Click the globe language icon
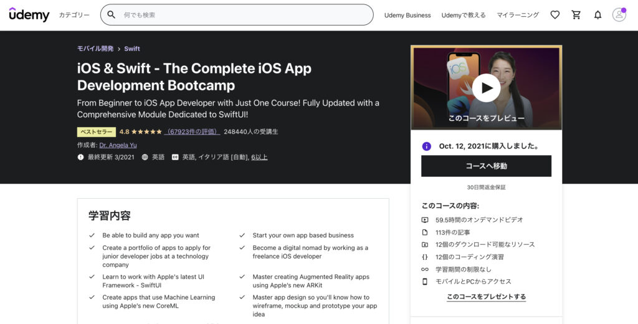 [145, 157]
